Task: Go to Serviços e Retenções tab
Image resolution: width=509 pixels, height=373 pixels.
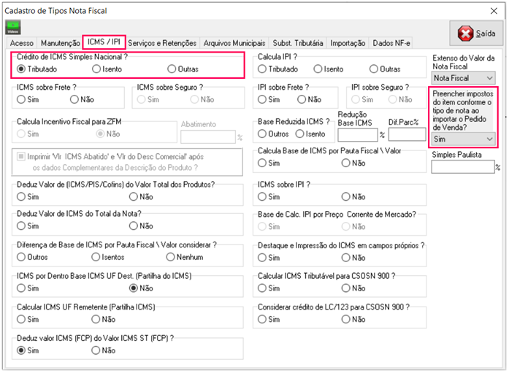Action: coord(163,44)
